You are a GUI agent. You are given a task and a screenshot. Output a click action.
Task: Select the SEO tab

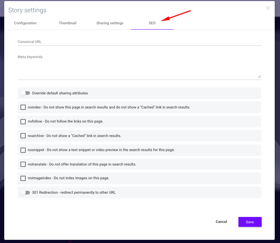(x=152, y=23)
